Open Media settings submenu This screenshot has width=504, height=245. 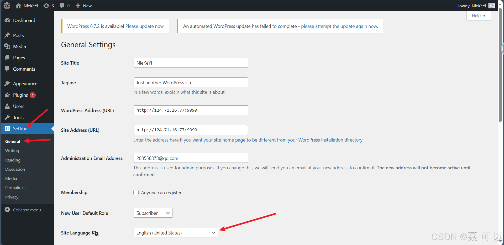pos(11,179)
